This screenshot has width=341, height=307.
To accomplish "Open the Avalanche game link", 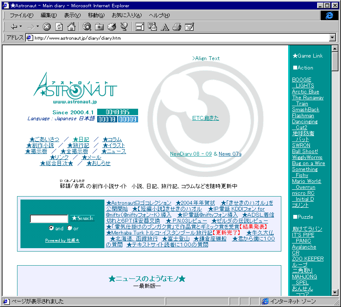I will coord(304,247).
